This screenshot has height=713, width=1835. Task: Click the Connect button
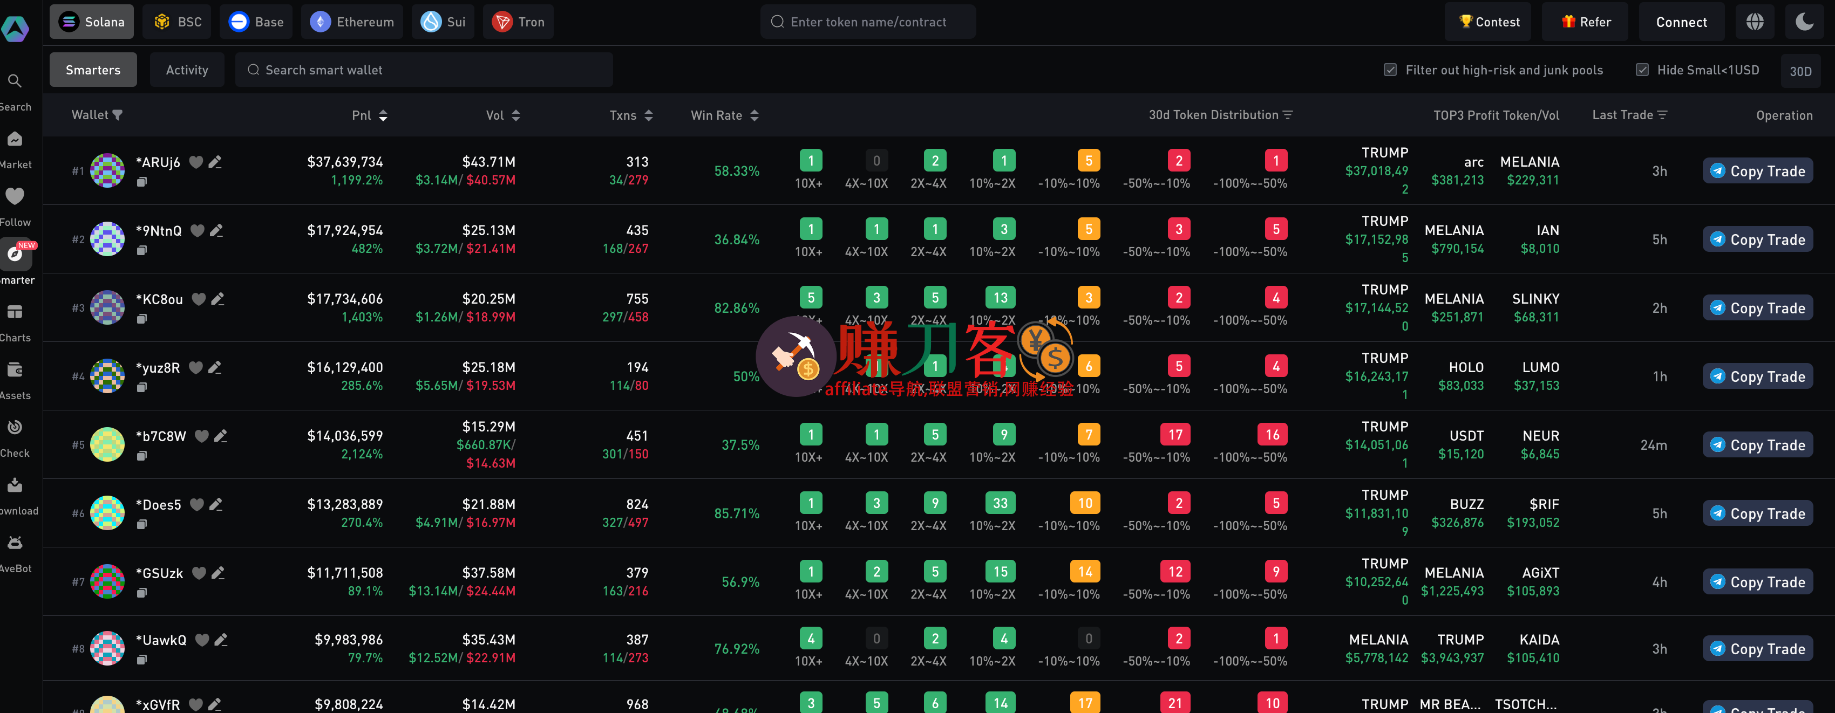(x=1681, y=22)
